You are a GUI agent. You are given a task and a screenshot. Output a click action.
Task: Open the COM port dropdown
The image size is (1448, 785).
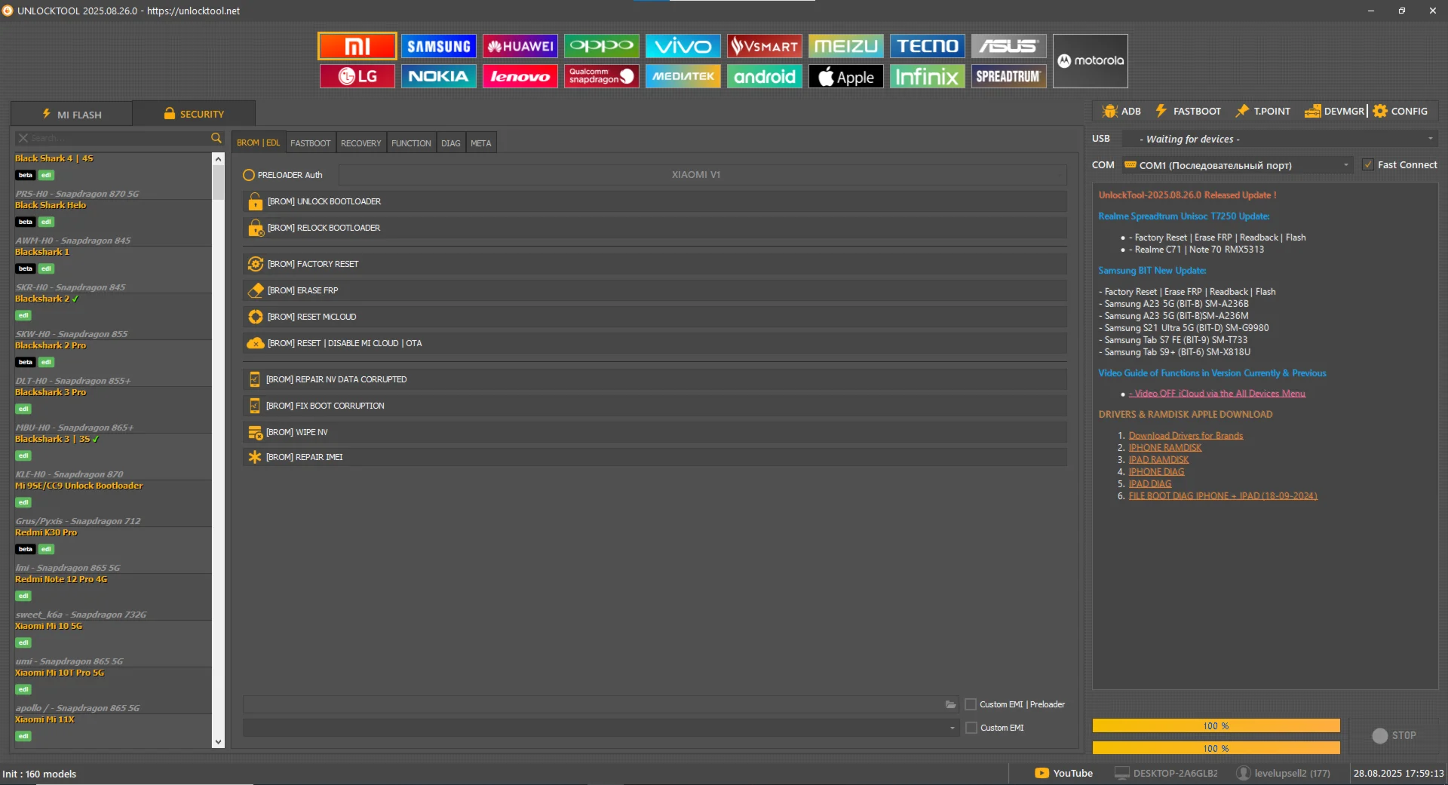coord(1346,165)
